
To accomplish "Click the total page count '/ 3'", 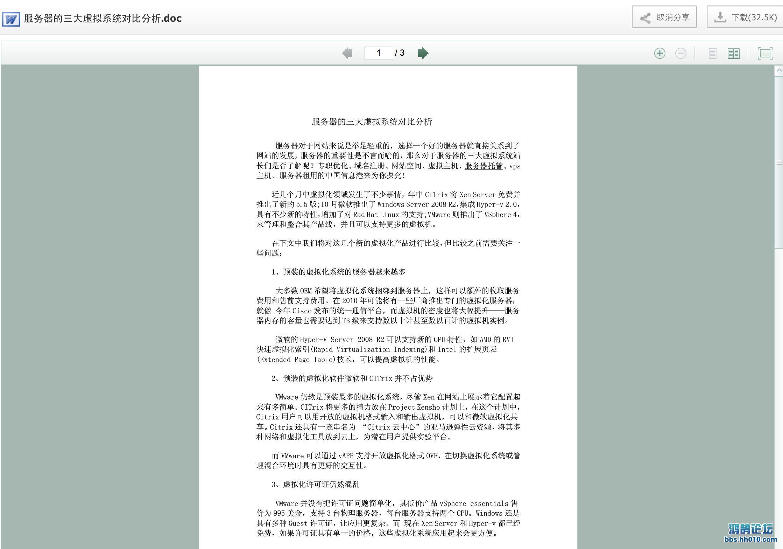I will tap(400, 53).
